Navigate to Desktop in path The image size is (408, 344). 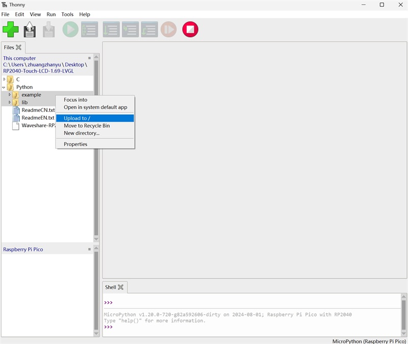tap(74, 65)
